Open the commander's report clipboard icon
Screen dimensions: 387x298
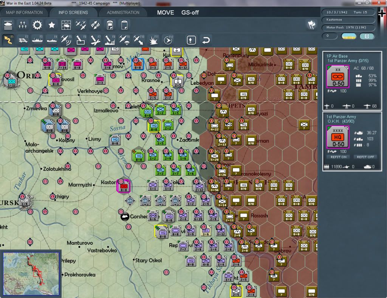click(x=110, y=25)
